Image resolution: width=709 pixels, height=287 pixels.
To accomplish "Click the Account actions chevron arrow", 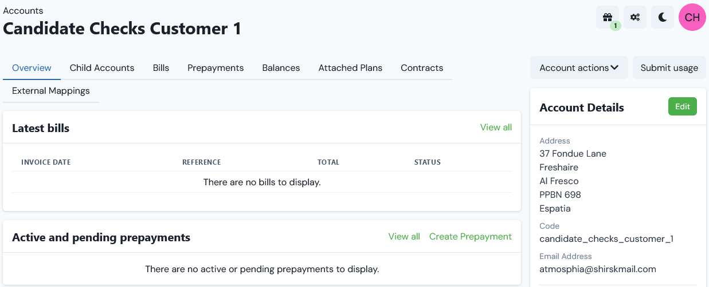I will click(614, 67).
